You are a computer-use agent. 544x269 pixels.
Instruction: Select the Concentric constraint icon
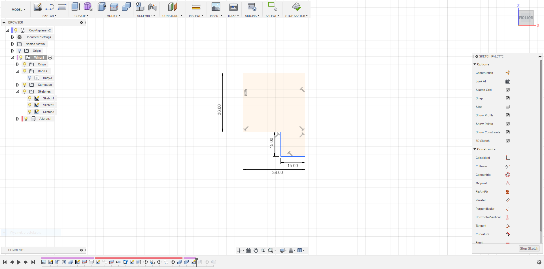508,175
